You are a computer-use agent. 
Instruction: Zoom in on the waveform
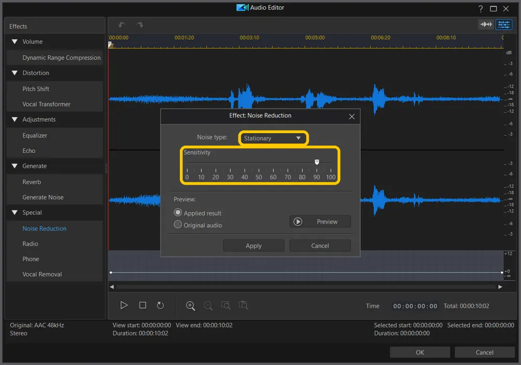(190, 306)
